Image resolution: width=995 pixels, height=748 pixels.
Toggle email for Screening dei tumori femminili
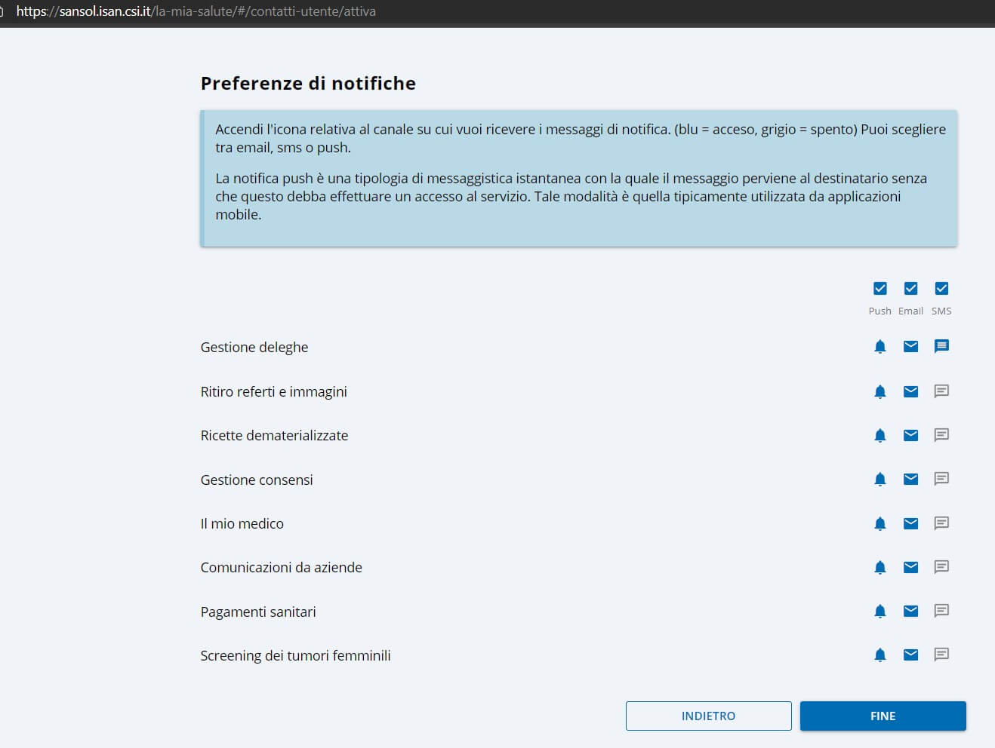(x=910, y=655)
